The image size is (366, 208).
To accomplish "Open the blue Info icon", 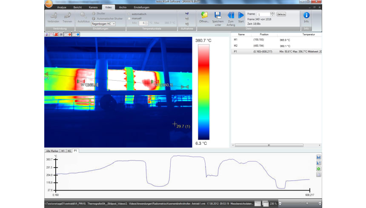I will point(306,16).
